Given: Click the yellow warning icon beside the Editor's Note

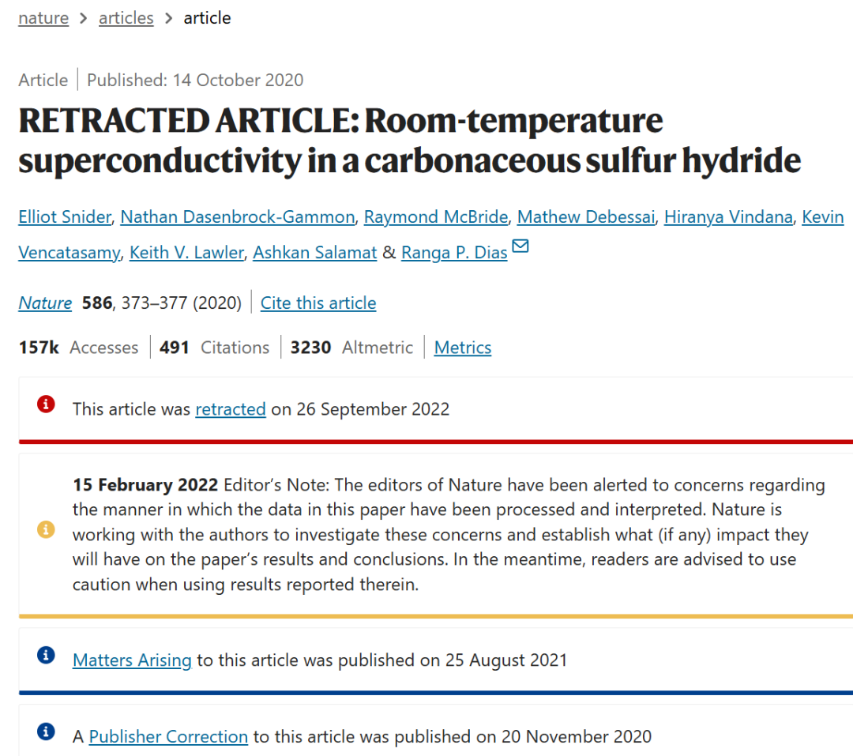Looking at the screenshot, I should (x=46, y=529).
